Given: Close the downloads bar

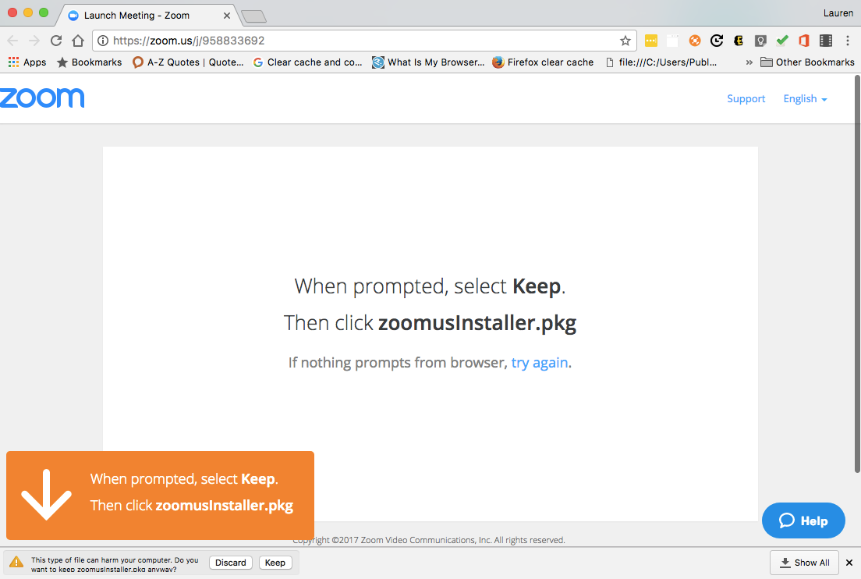Looking at the screenshot, I should click(x=849, y=563).
